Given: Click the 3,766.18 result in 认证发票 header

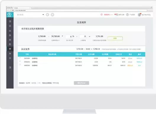Looking at the screenshot, I should coord(97,49).
